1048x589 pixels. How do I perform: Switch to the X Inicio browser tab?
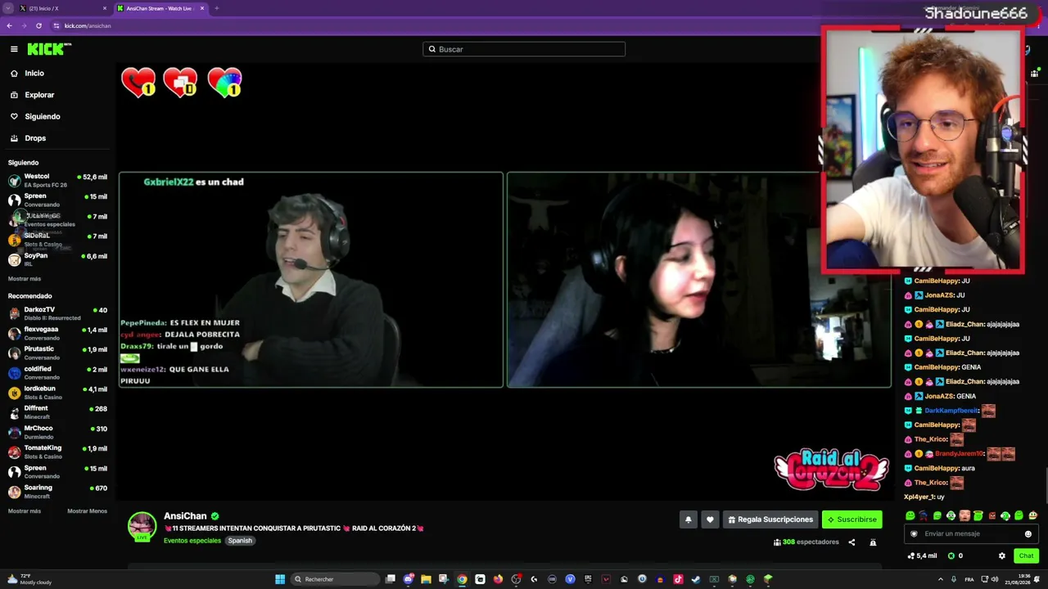coord(57,8)
